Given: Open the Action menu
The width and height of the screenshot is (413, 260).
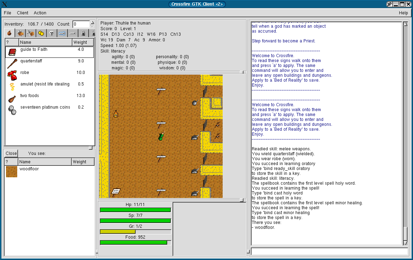Looking at the screenshot, I should click(40, 13).
